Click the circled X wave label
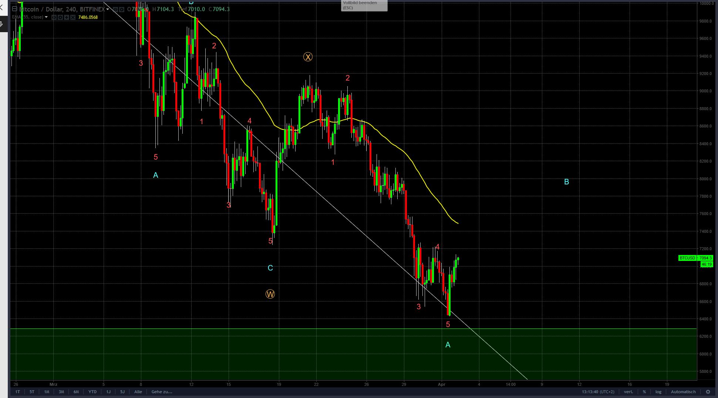The height and width of the screenshot is (398, 718). coord(308,57)
